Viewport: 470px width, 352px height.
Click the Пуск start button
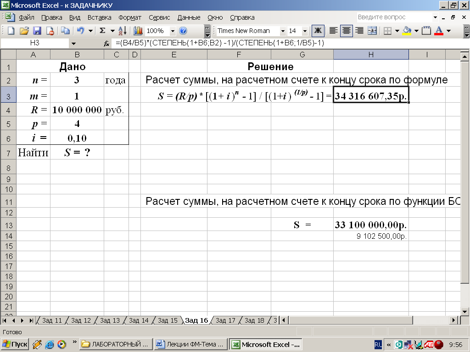point(15,344)
